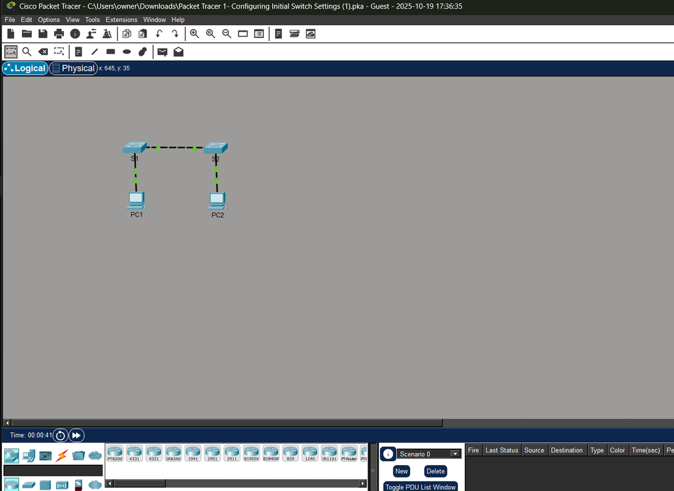Switch to the Physical view
674x491 pixels.
click(x=74, y=68)
